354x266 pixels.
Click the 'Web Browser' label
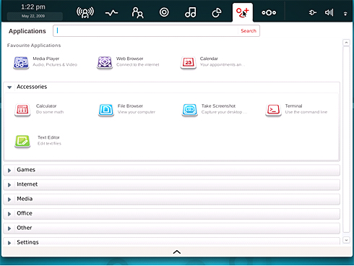point(130,59)
